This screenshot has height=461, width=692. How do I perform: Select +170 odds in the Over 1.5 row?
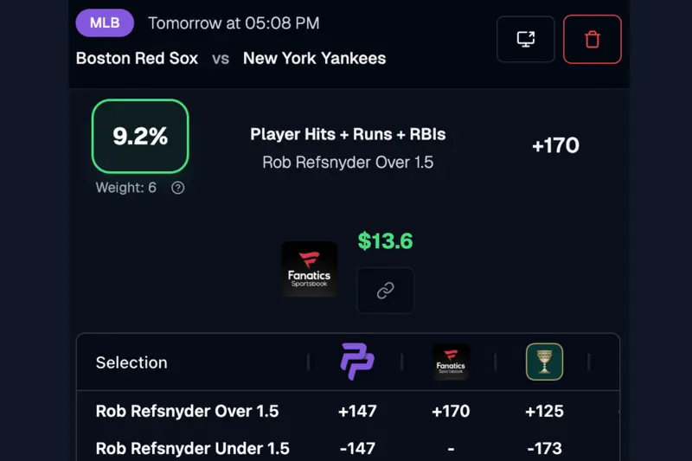point(451,412)
